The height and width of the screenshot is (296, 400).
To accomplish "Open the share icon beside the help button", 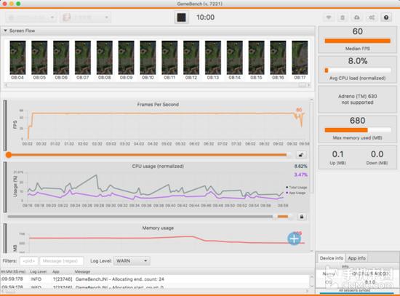I will [x=372, y=17].
